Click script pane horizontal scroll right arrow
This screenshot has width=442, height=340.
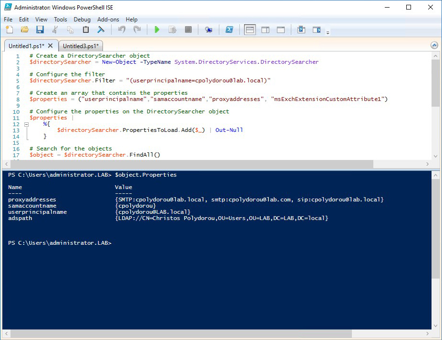point(428,164)
